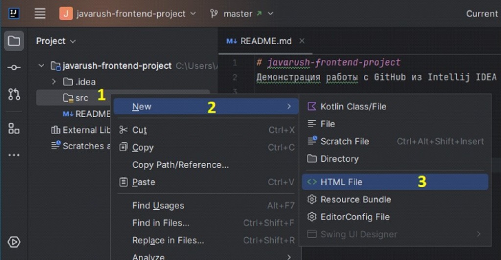Choose Cut in the context menu
Screen dimensions: 501x260
coord(206,130)
